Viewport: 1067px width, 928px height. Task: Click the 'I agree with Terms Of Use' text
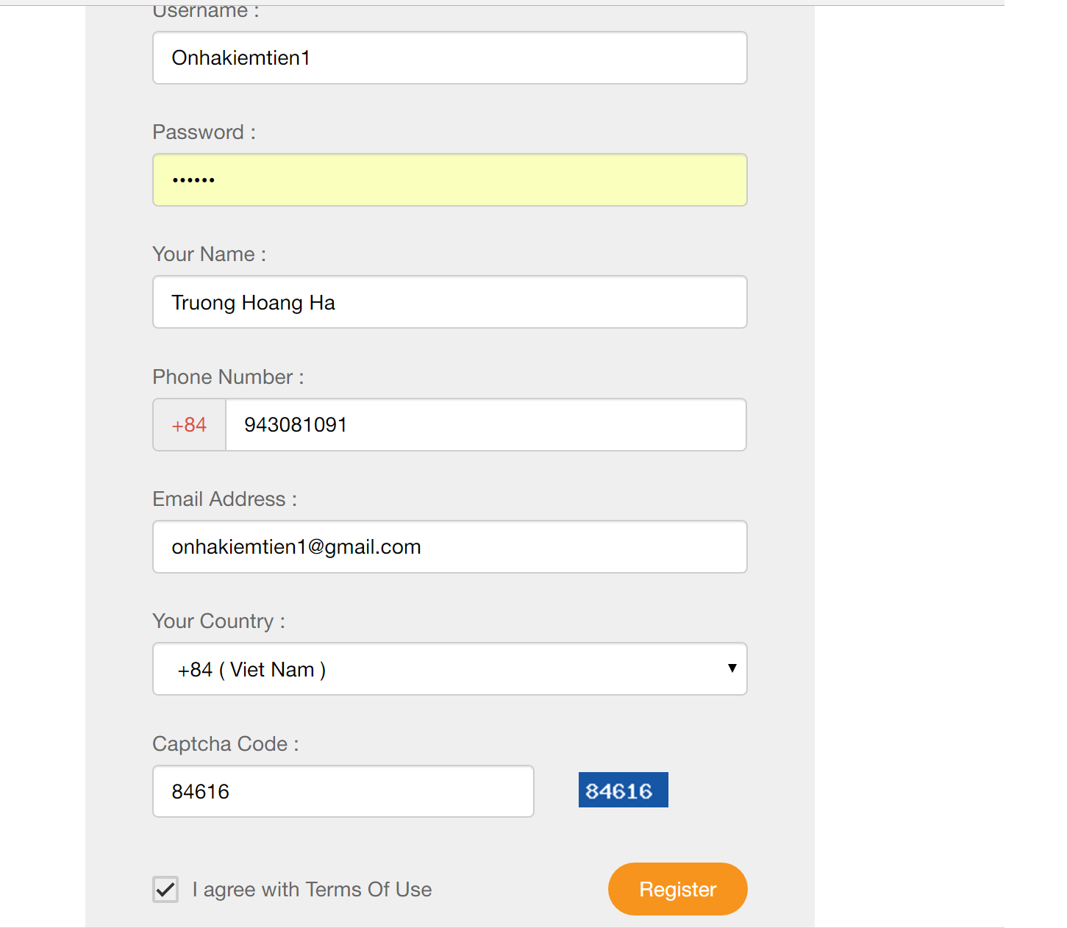[312, 889]
